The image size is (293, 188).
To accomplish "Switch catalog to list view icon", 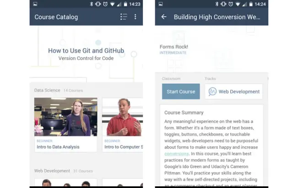I will pyautogui.click(x=124, y=17).
